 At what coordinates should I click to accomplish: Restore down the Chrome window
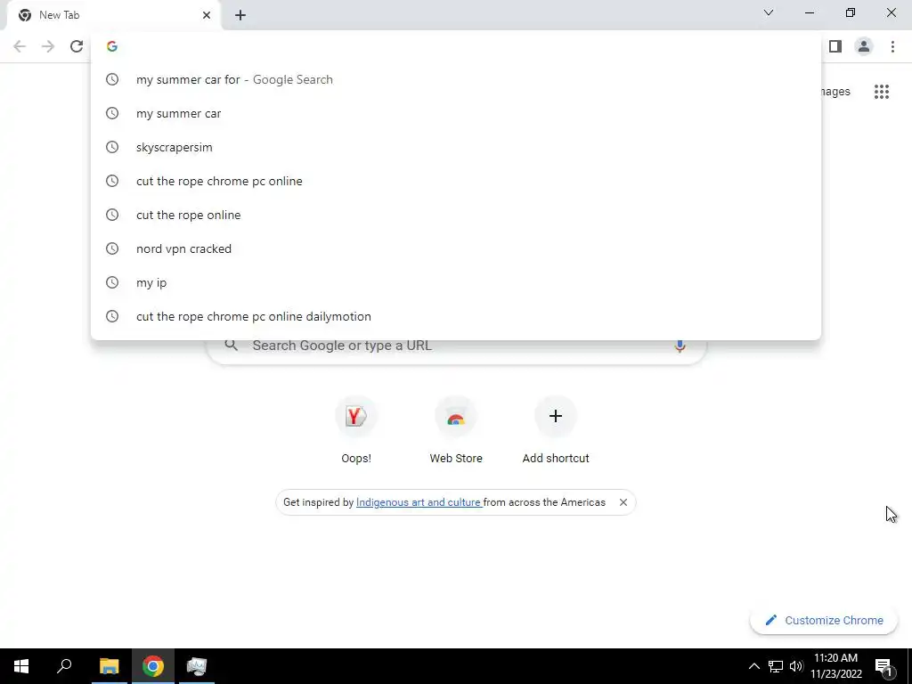coord(851,12)
